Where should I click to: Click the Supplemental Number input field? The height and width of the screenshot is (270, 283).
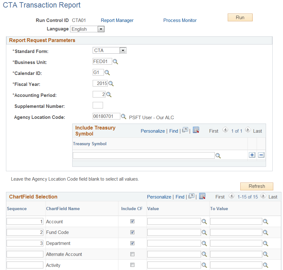(97, 105)
